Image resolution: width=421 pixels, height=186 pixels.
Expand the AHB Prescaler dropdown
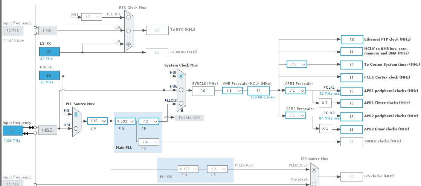(x=232, y=91)
